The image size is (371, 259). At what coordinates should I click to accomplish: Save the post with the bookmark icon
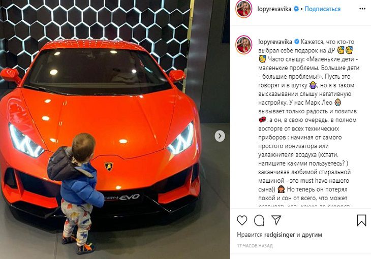point(361,220)
